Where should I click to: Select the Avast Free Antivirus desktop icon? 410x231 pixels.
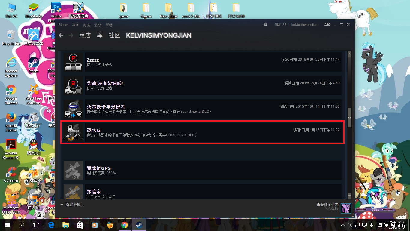[34, 94]
